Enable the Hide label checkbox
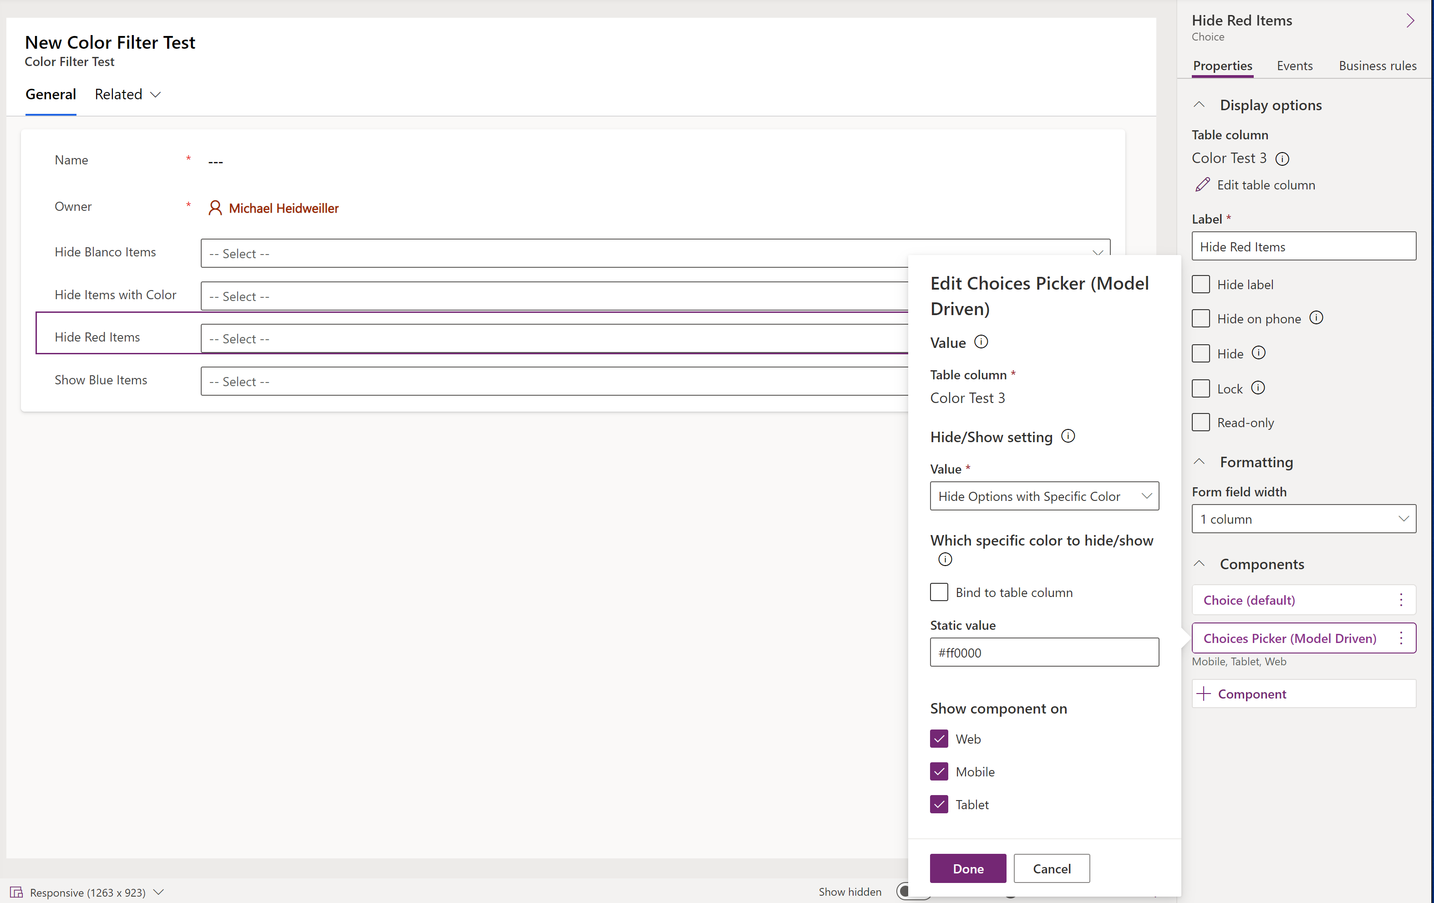 coord(1201,284)
